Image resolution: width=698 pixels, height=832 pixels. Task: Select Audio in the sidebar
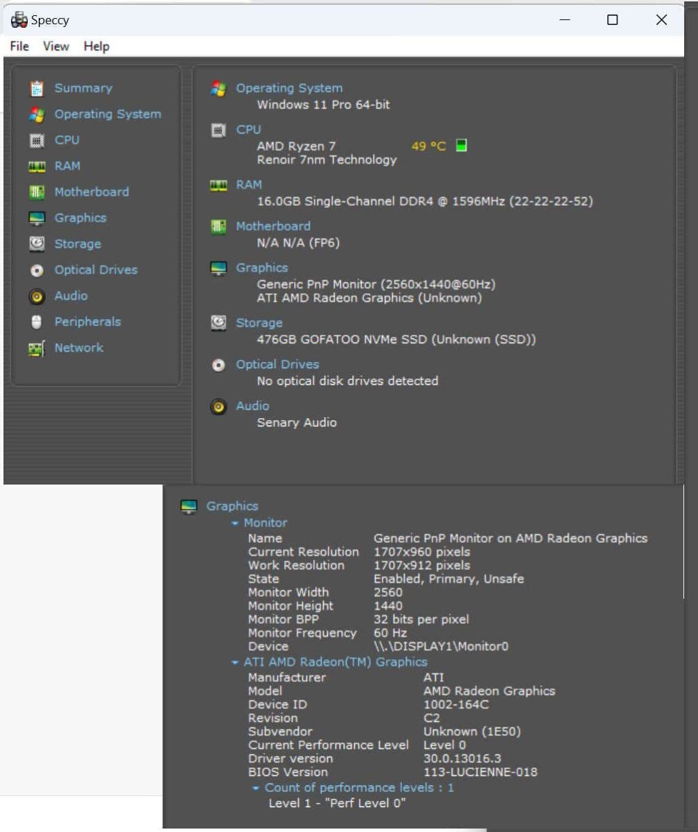(x=71, y=295)
